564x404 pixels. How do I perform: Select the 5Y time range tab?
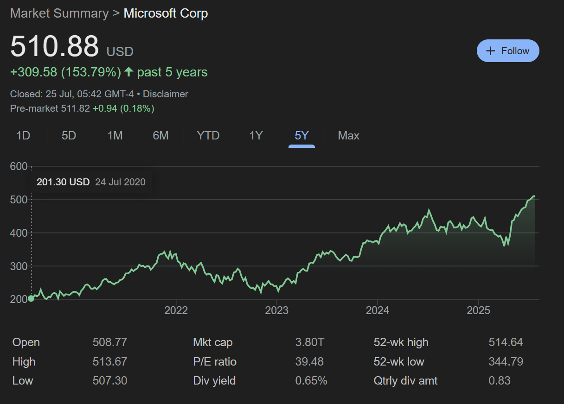(x=301, y=136)
